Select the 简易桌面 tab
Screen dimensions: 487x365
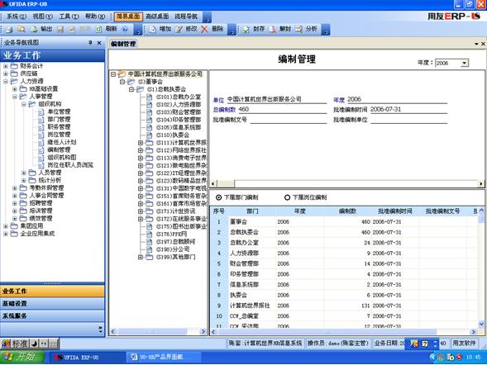click(128, 17)
